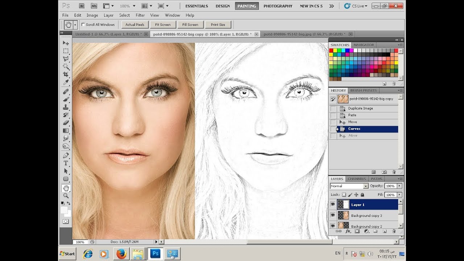Open Firefox from the taskbar
Image resolution: width=464 pixels, height=261 pixels.
pyautogui.click(x=121, y=254)
